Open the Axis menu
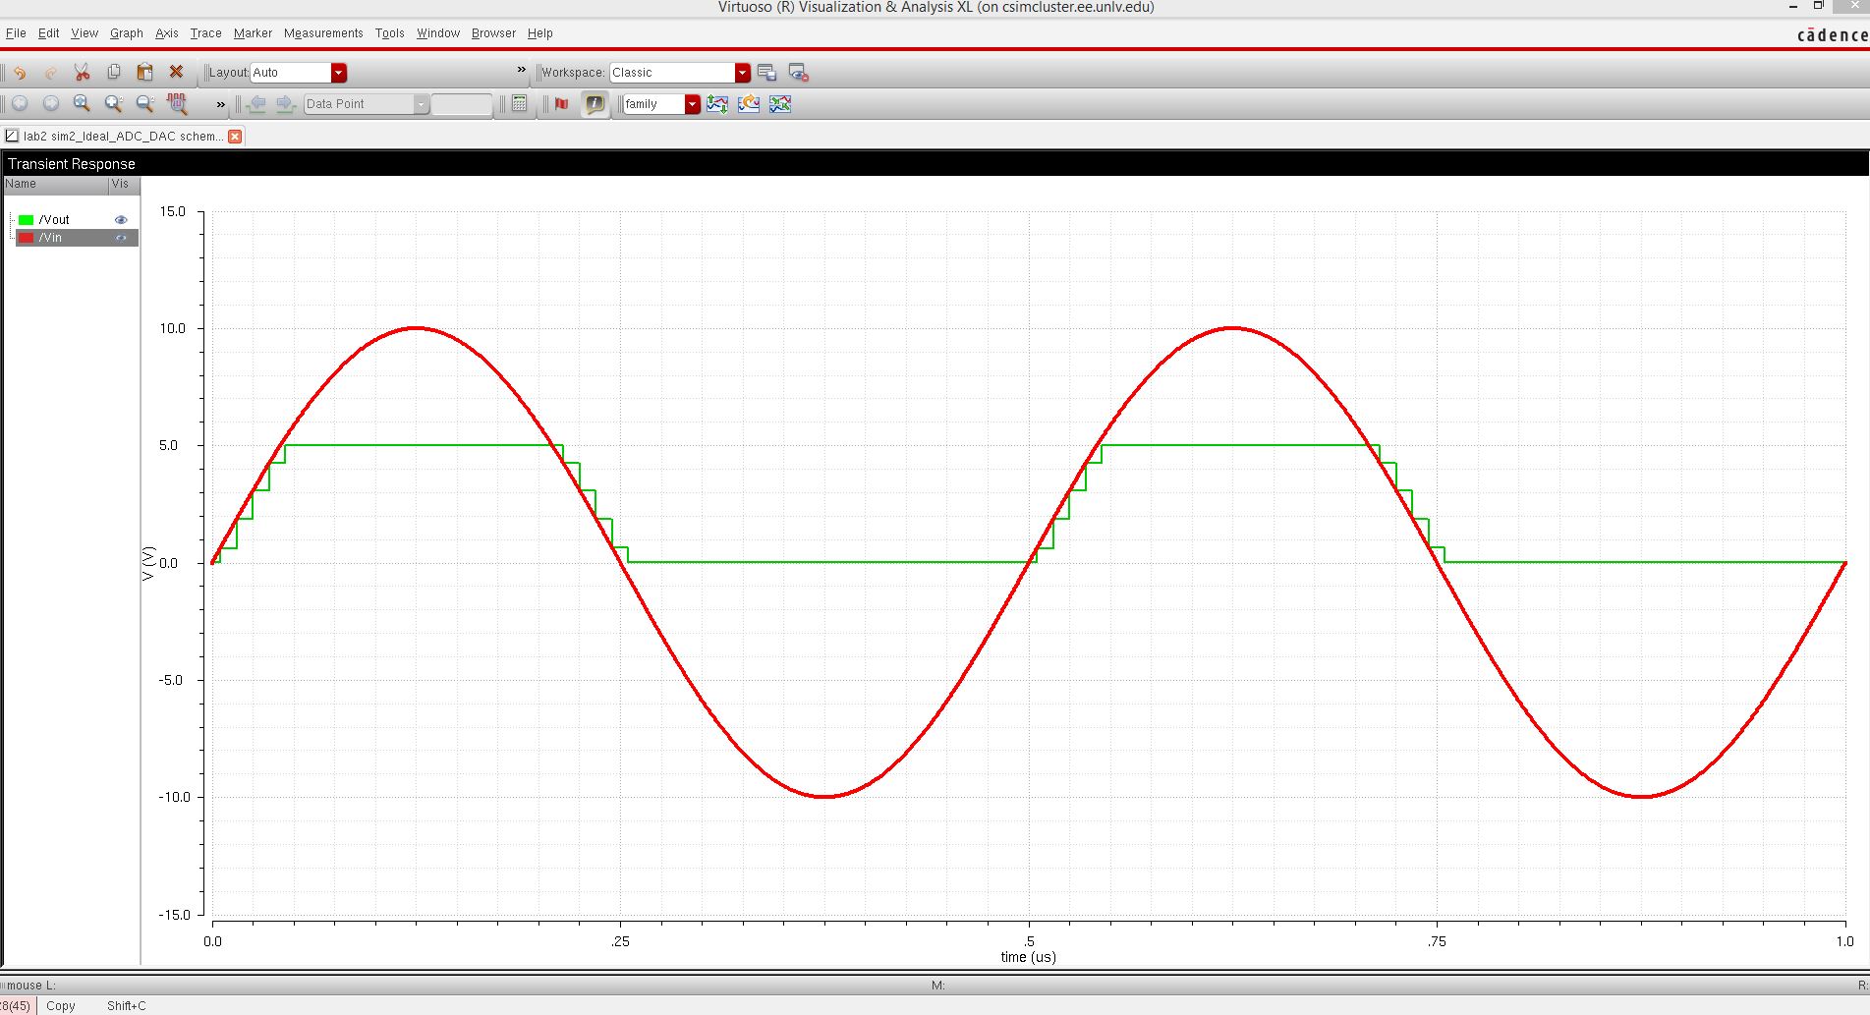 166,32
